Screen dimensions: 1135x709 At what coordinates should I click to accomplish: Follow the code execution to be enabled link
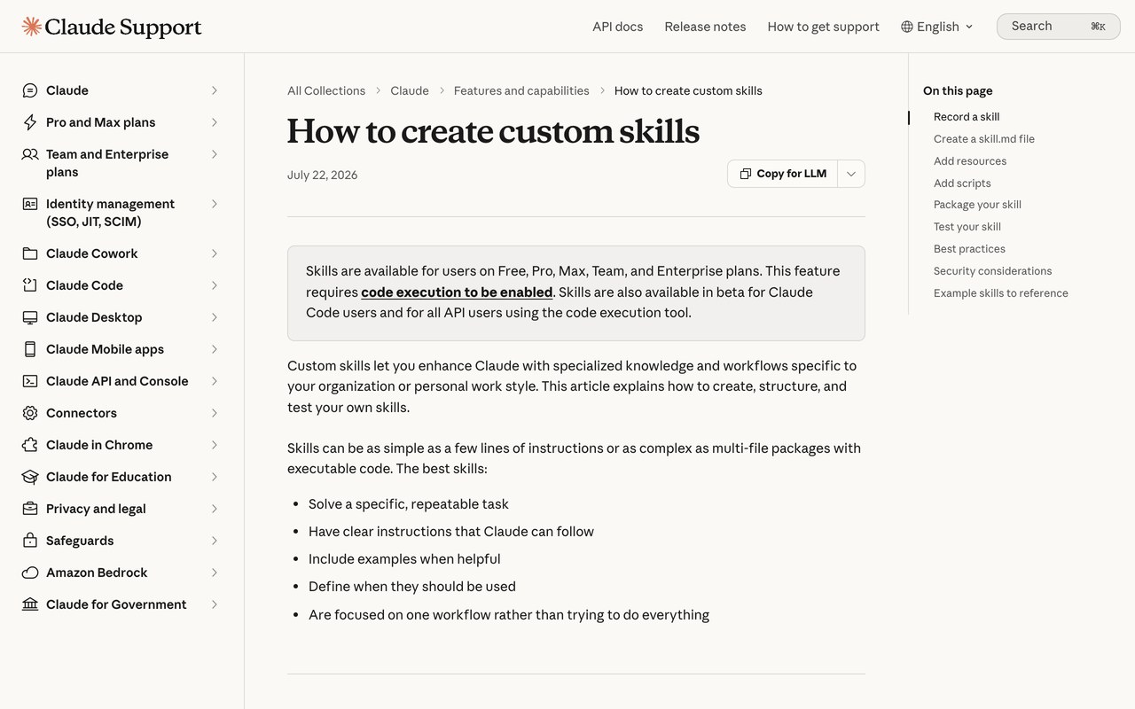(x=457, y=292)
